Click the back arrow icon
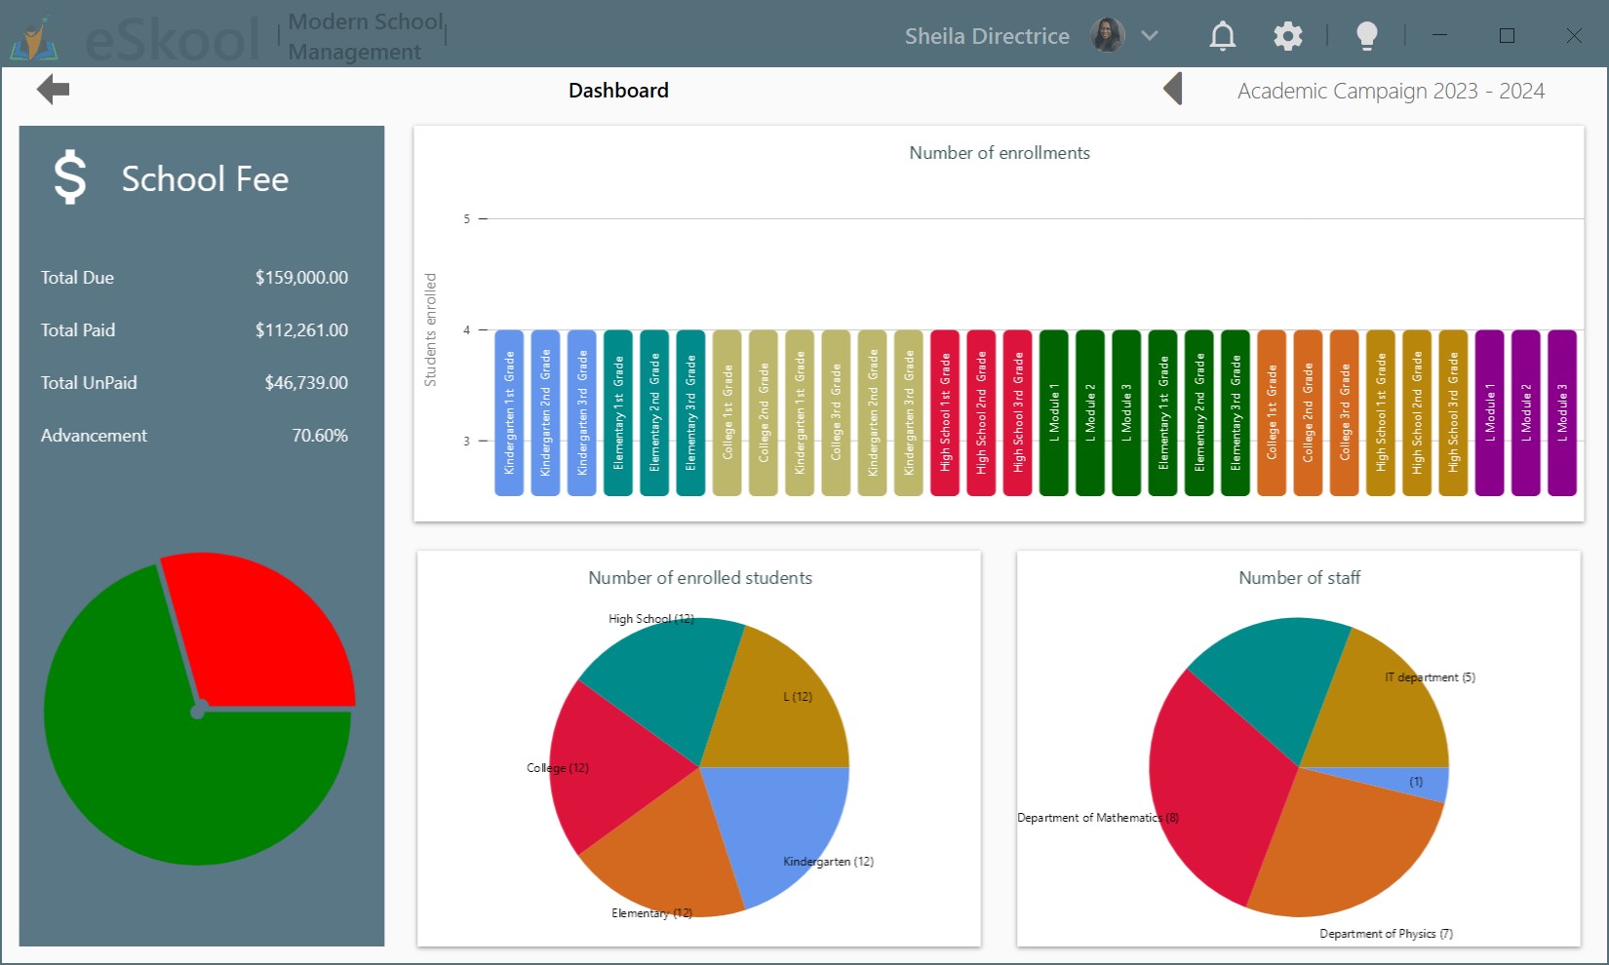 (x=54, y=91)
